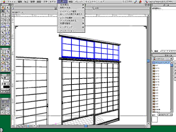The height and width of the screenshot is (132, 176).
Task: Toggle the Snap to Object constraint
Action: tap(7, 102)
